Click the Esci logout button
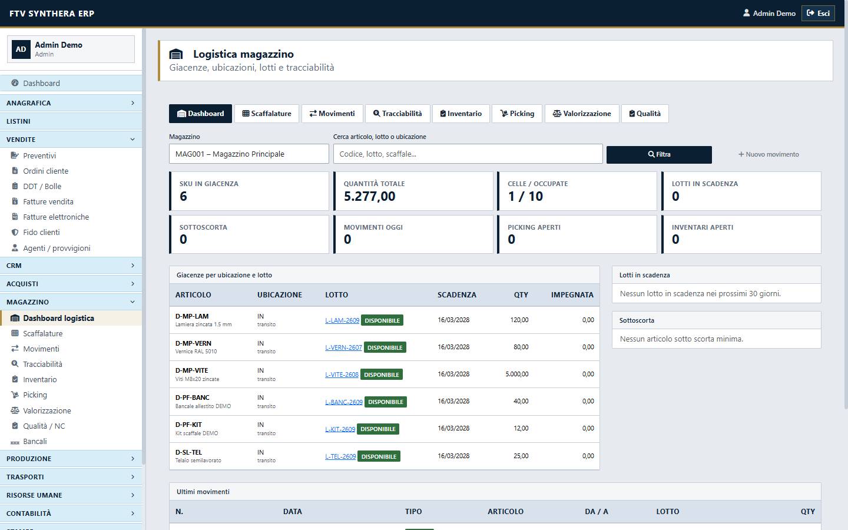This screenshot has width=848, height=530. tap(818, 13)
